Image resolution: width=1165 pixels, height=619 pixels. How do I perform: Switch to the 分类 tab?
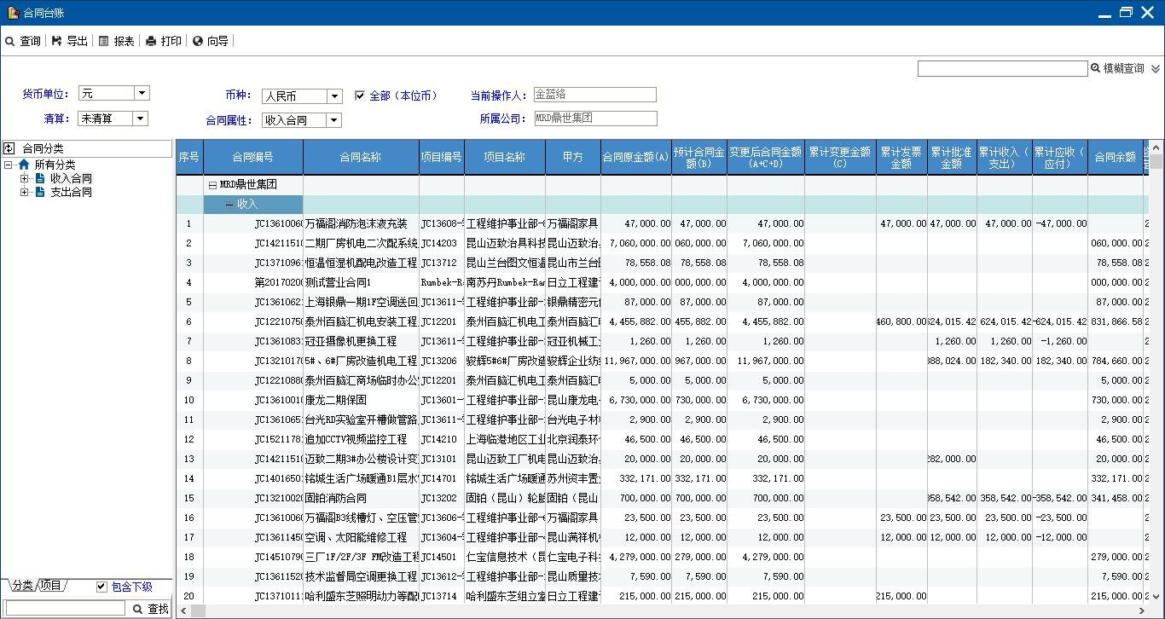[x=21, y=586]
